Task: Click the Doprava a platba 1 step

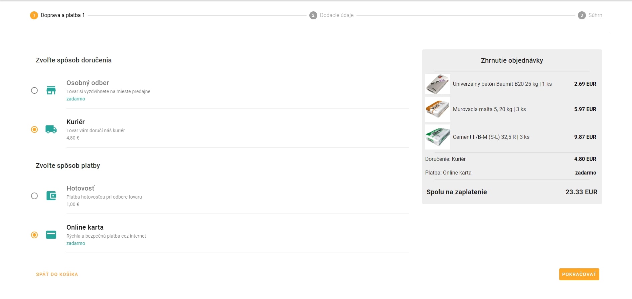Action: coord(63,15)
